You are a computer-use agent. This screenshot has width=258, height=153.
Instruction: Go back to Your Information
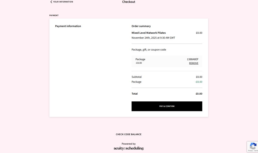pyautogui.click(x=63, y=2)
